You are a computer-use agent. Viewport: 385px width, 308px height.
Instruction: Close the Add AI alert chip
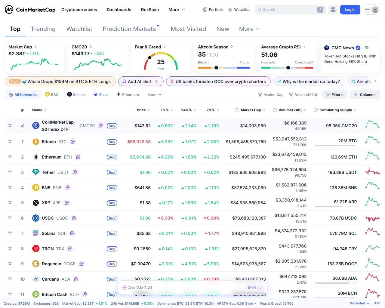pyautogui.click(x=156, y=81)
